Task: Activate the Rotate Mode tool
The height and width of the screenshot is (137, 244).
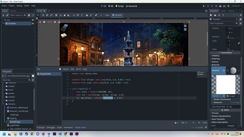Action: (x=47, y=15)
